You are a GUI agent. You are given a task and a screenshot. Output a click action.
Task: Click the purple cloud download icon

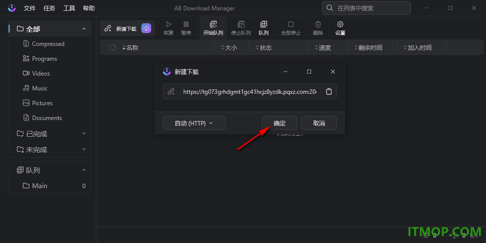(146, 29)
